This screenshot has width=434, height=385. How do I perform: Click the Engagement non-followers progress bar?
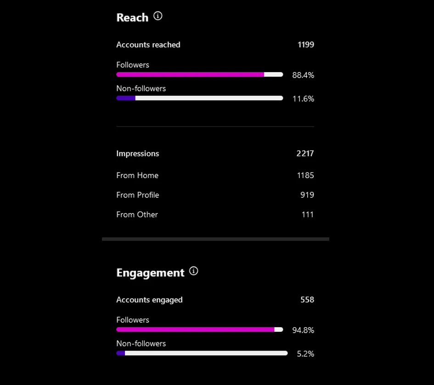[x=202, y=353]
